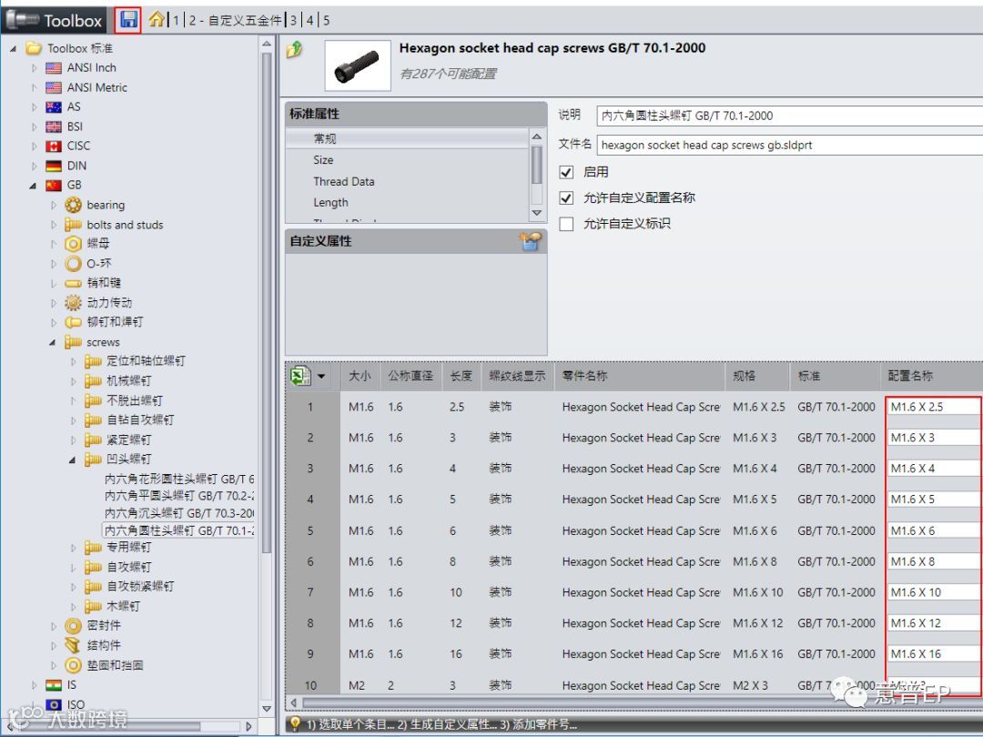Uncheck the 启用 enable checkbox
Image resolution: width=983 pixels, height=737 pixels.
click(566, 172)
